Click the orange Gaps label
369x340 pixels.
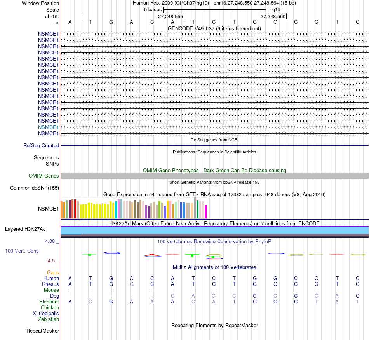point(53,273)
